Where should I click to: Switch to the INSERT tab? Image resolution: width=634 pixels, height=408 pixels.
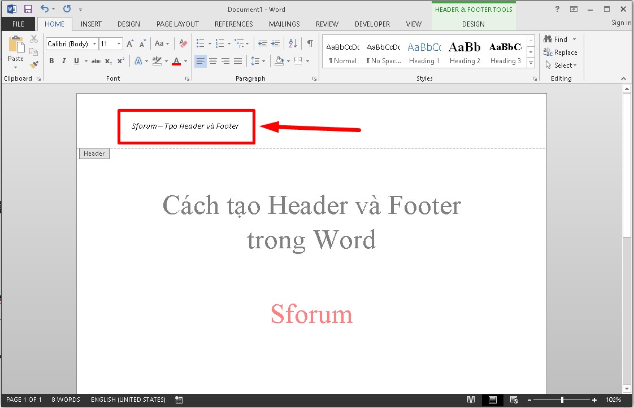click(91, 24)
